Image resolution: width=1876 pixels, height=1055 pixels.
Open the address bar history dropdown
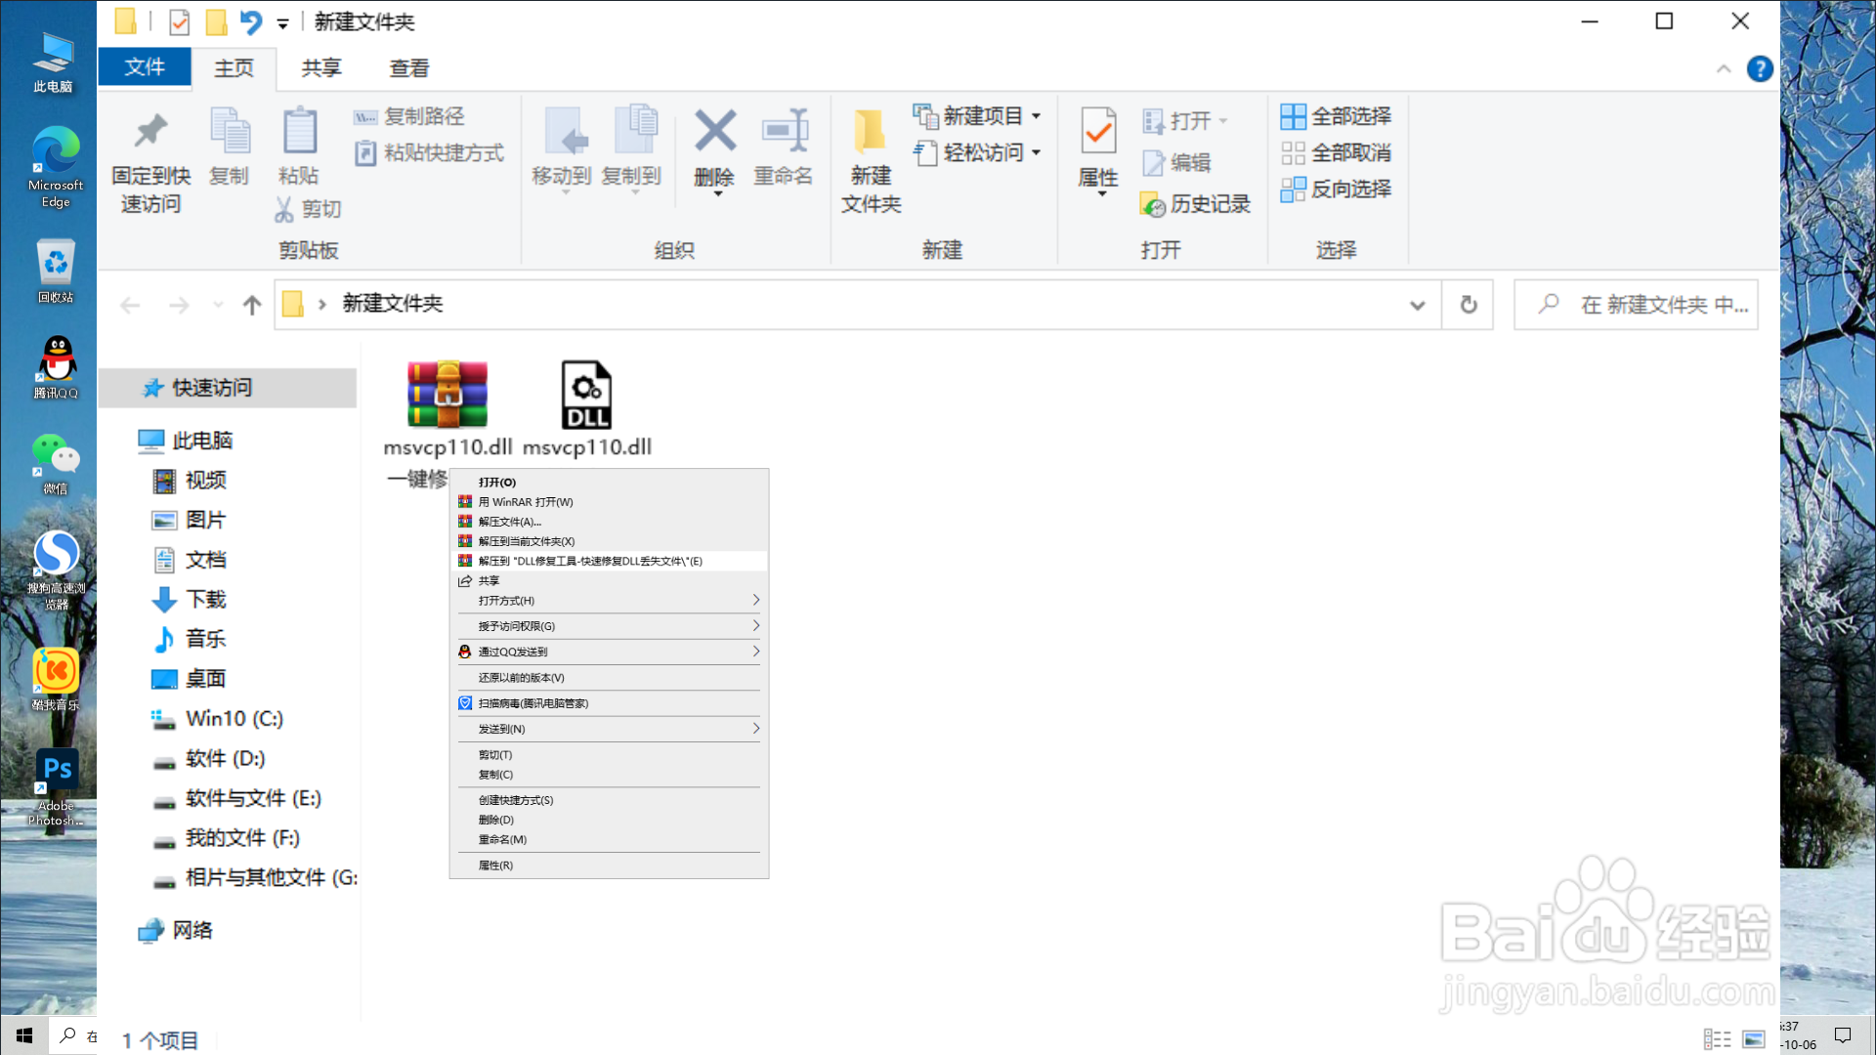pos(1417,305)
